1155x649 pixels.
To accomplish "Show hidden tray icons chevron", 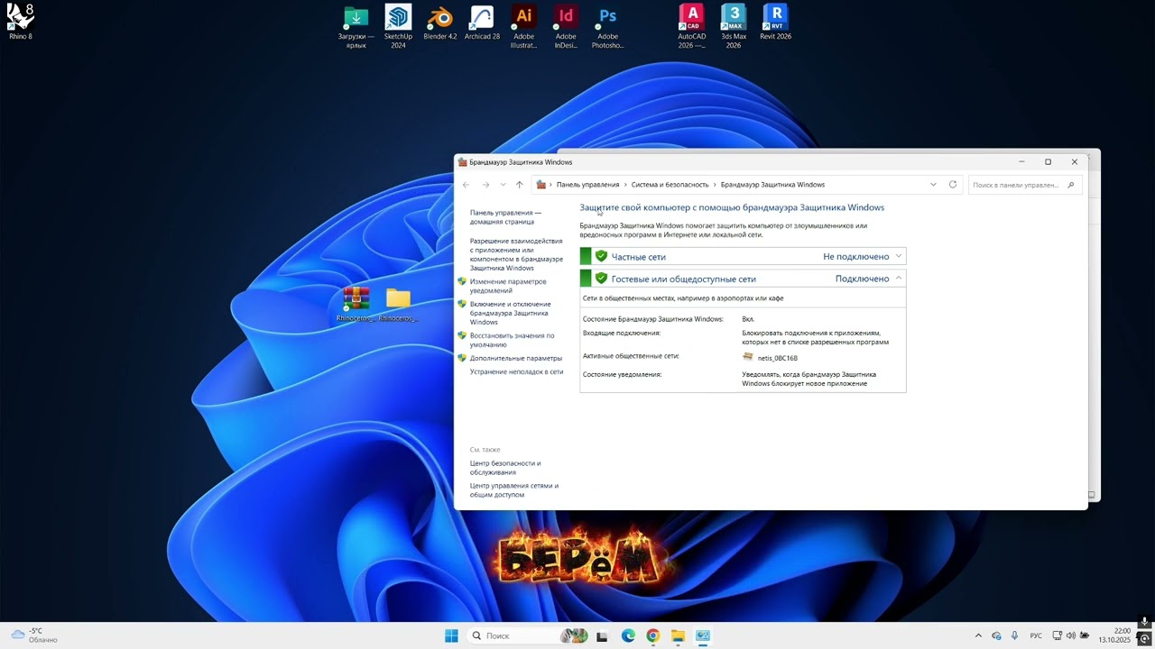I will click(x=978, y=635).
